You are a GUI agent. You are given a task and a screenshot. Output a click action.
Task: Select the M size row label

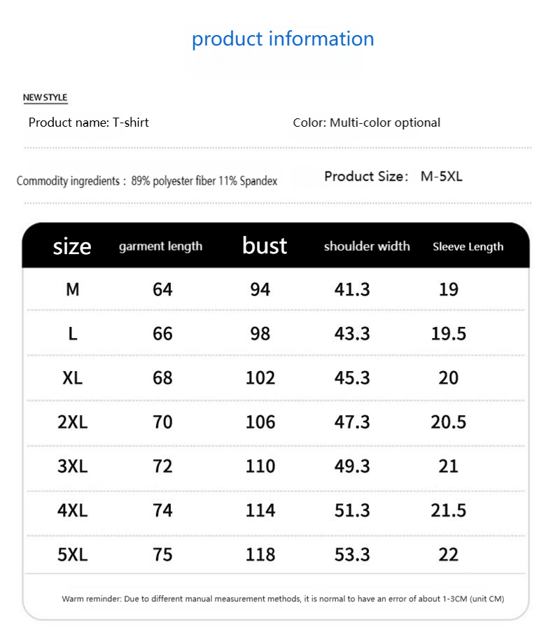(73, 290)
